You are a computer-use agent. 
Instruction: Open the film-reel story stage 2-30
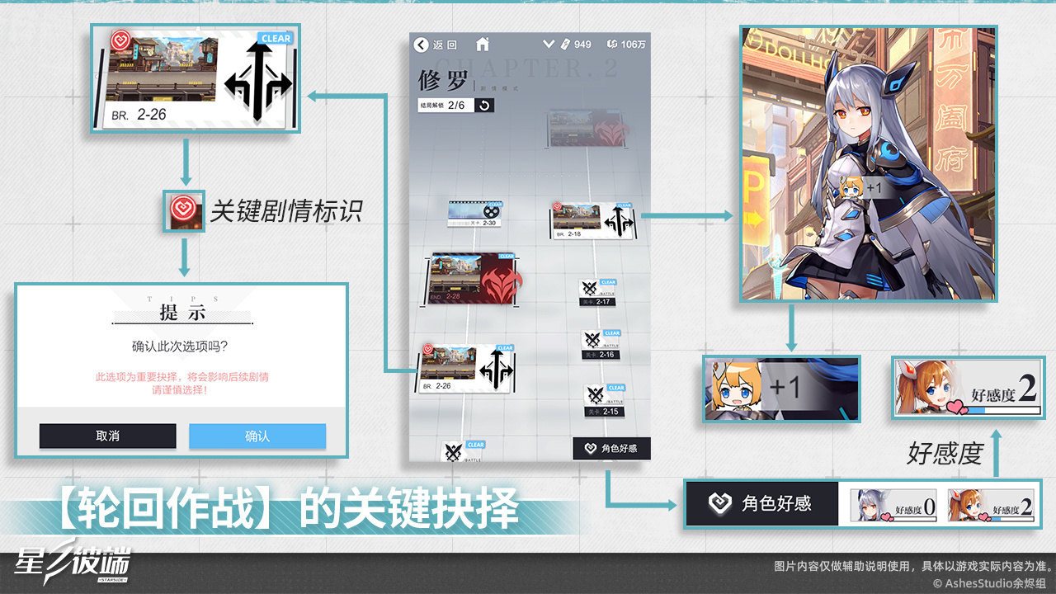pyautogui.click(x=475, y=214)
